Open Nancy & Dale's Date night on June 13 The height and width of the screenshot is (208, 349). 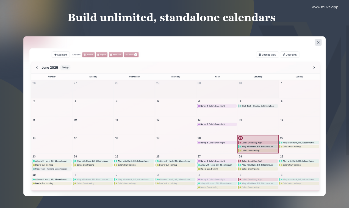click(217, 124)
